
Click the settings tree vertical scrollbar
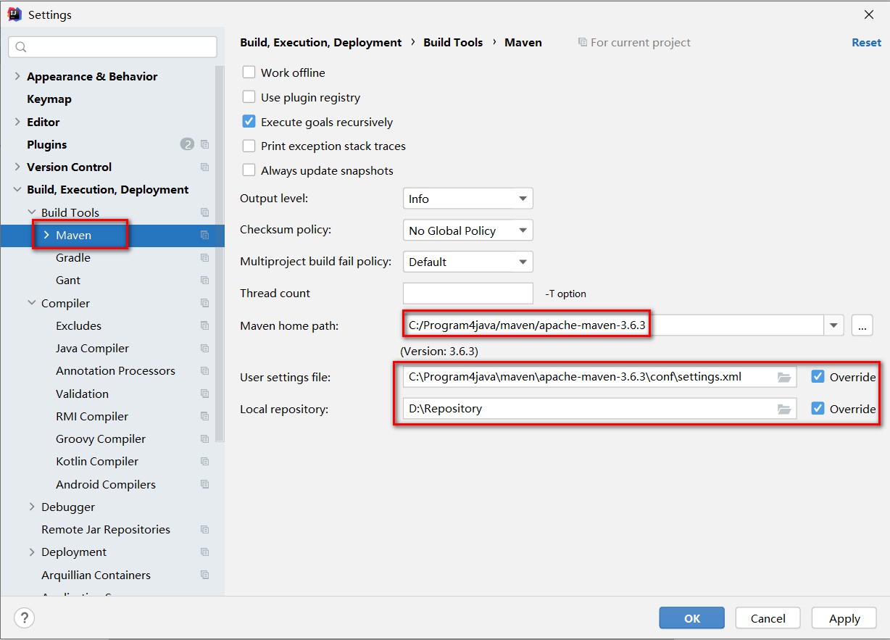[x=220, y=254]
